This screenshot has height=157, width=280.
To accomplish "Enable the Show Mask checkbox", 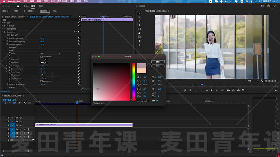I will 41,56.
